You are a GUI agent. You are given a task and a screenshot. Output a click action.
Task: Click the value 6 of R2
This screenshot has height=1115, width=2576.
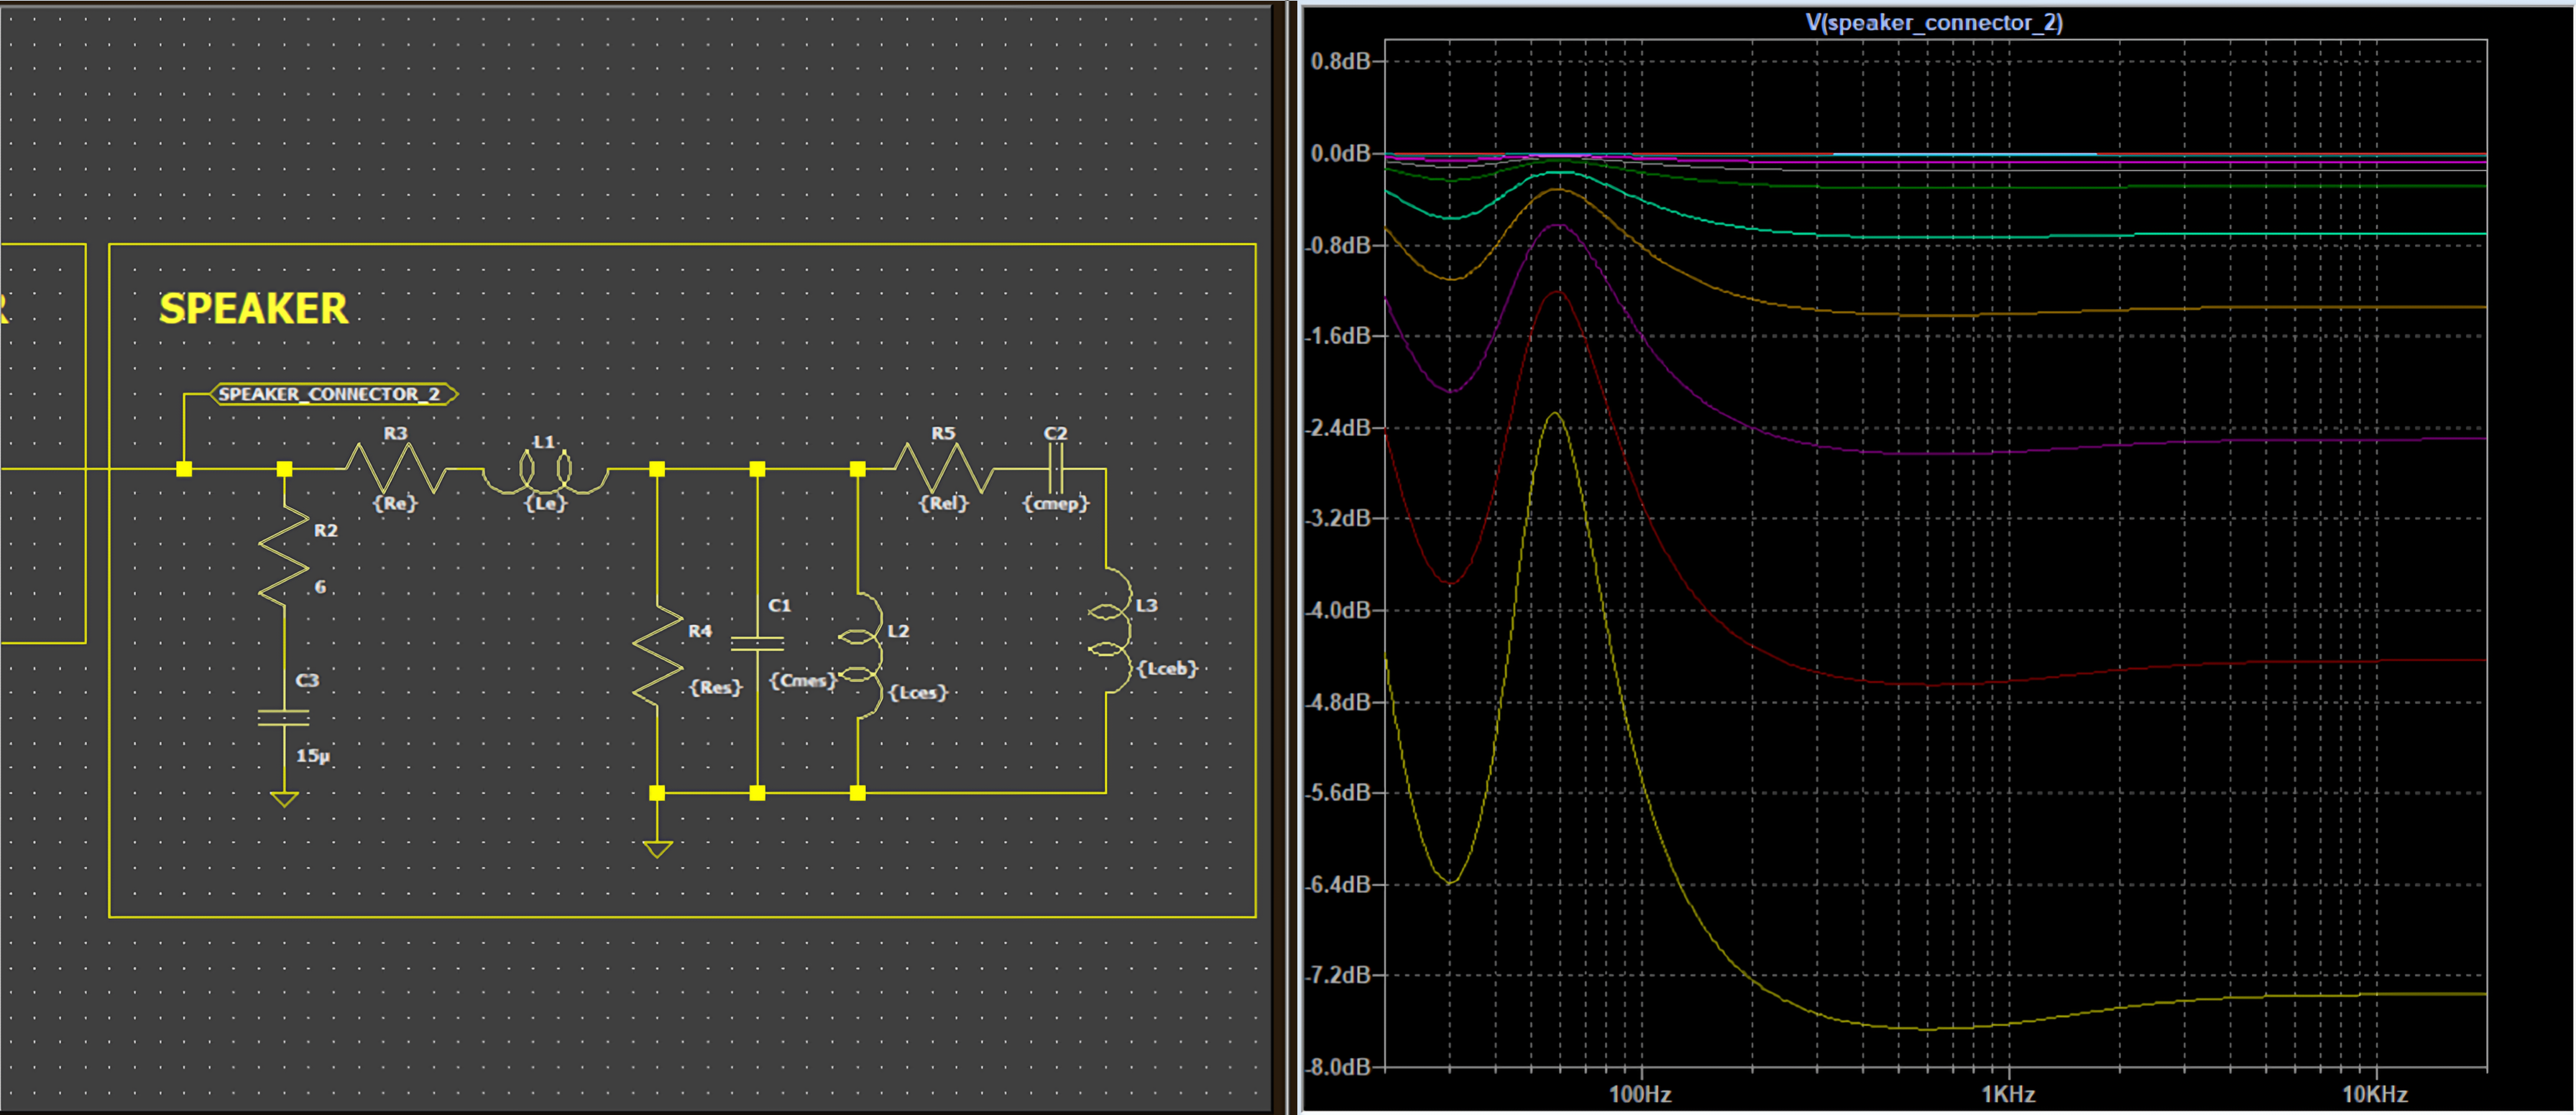click(320, 588)
